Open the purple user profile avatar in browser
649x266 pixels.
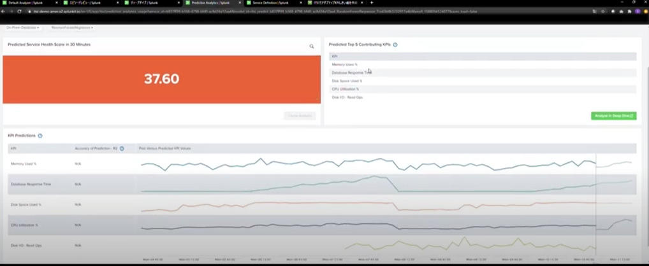click(x=638, y=11)
